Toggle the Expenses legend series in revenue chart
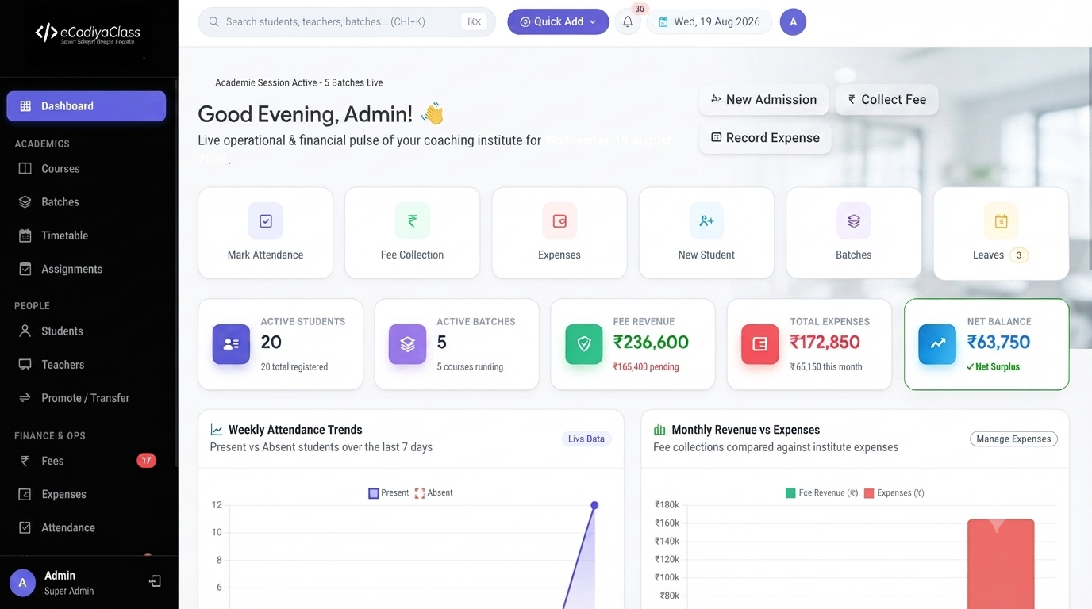The height and width of the screenshot is (609, 1092). 894,493
